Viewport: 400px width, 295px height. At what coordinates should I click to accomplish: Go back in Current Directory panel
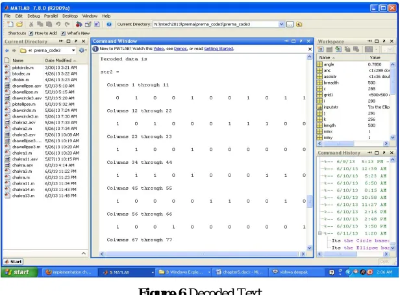[x=7, y=51]
